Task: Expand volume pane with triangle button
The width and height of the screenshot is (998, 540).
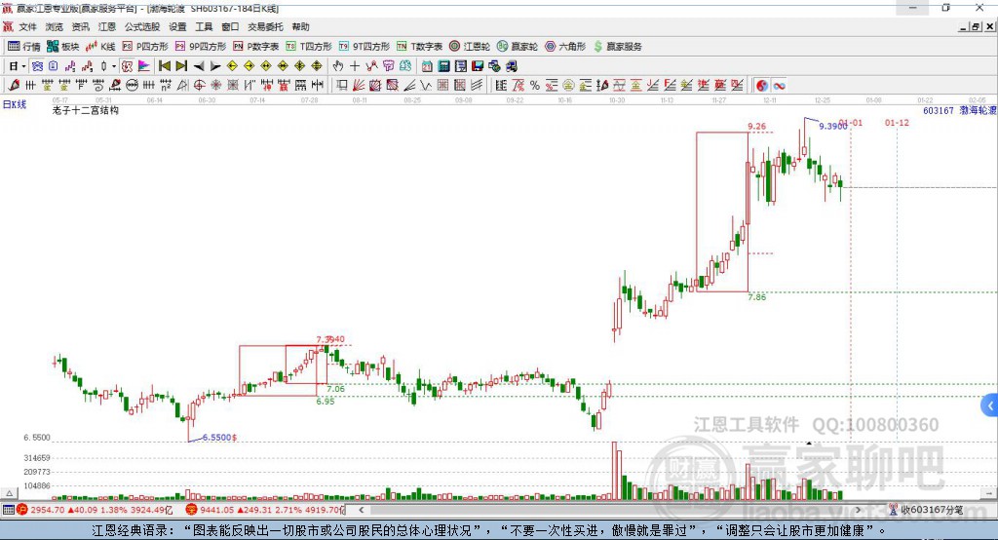Action: (9, 493)
